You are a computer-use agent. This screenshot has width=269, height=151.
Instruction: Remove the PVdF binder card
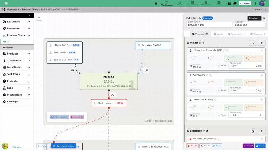262,75
